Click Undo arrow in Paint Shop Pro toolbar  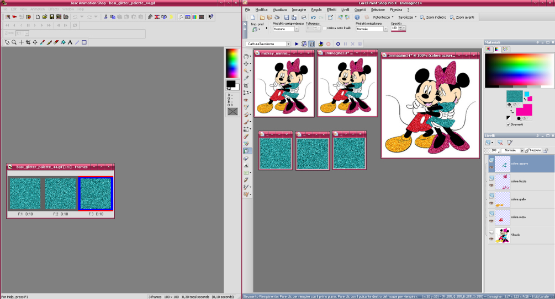click(313, 17)
